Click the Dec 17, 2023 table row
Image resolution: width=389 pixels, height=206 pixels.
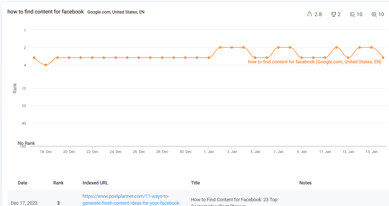(x=198, y=200)
